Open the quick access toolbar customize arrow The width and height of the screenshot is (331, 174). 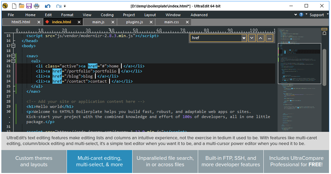[x=65, y=6]
